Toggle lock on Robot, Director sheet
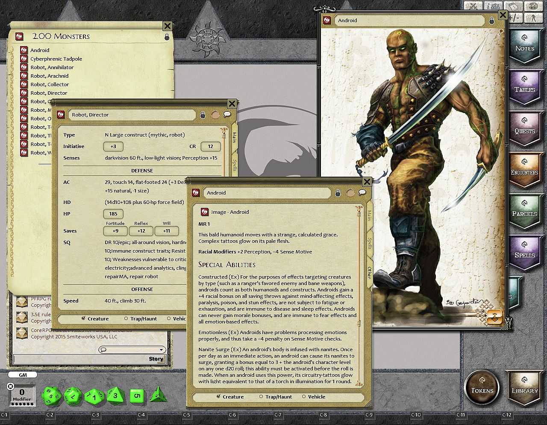Screen dimensions: 547x425 pyautogui.click(x=203, y=115)
